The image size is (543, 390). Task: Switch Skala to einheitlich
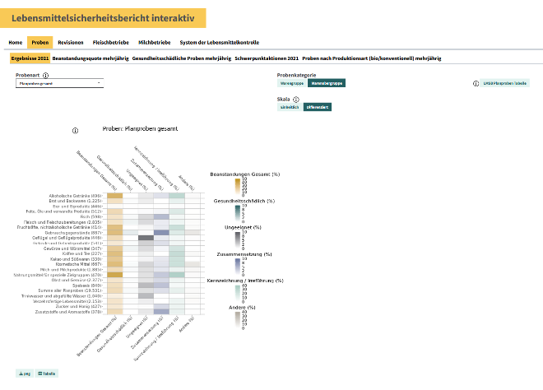(x=290, y=107)
